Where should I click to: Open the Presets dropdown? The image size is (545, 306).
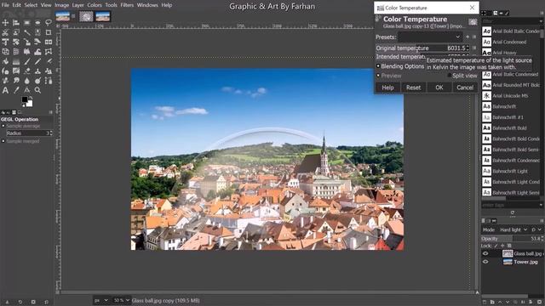coord(430,37)
